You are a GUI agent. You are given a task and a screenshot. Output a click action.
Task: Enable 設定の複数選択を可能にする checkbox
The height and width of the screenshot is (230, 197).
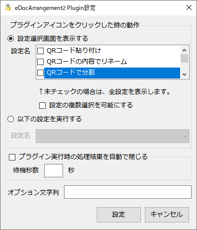pos(42,105)
